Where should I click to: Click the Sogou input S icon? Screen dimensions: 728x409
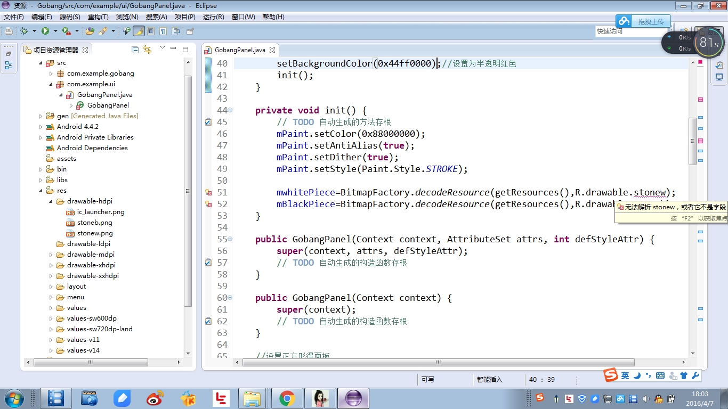point(611,375)
